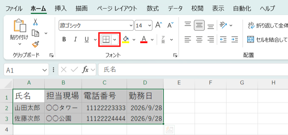288x135 pixels.
Task: Select cell containing 11122223333
Action: coord(104,108)
